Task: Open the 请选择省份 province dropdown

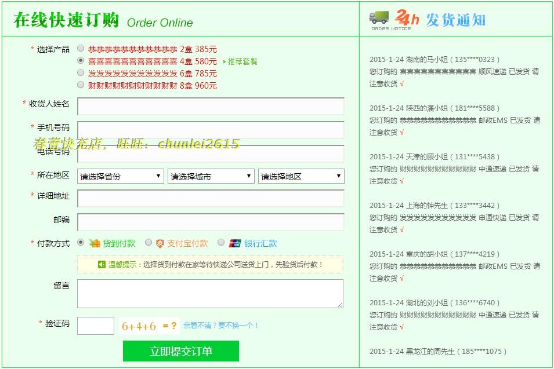Action: 121,176
